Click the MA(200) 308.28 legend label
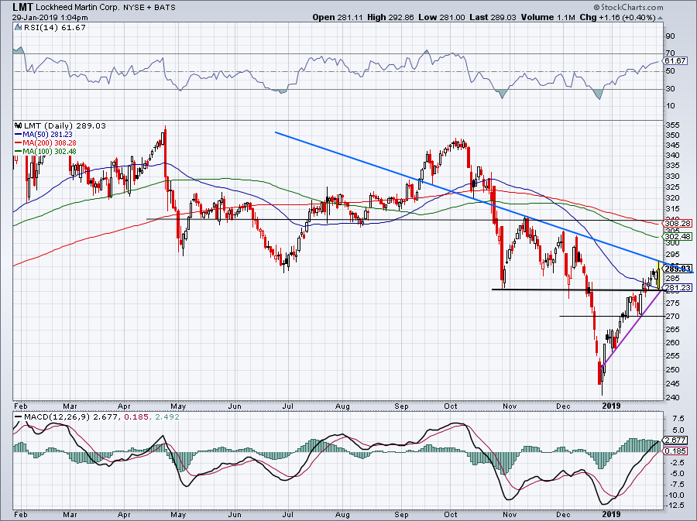Viewport: 697px width, 521px height. point(50,142)
